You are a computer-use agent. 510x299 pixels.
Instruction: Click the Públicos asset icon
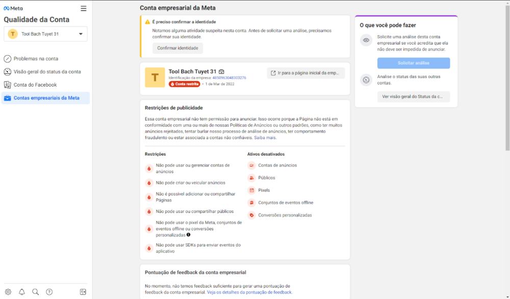(251, 178)
